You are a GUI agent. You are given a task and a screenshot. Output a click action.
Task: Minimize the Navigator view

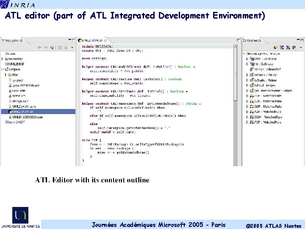[70, 40]
